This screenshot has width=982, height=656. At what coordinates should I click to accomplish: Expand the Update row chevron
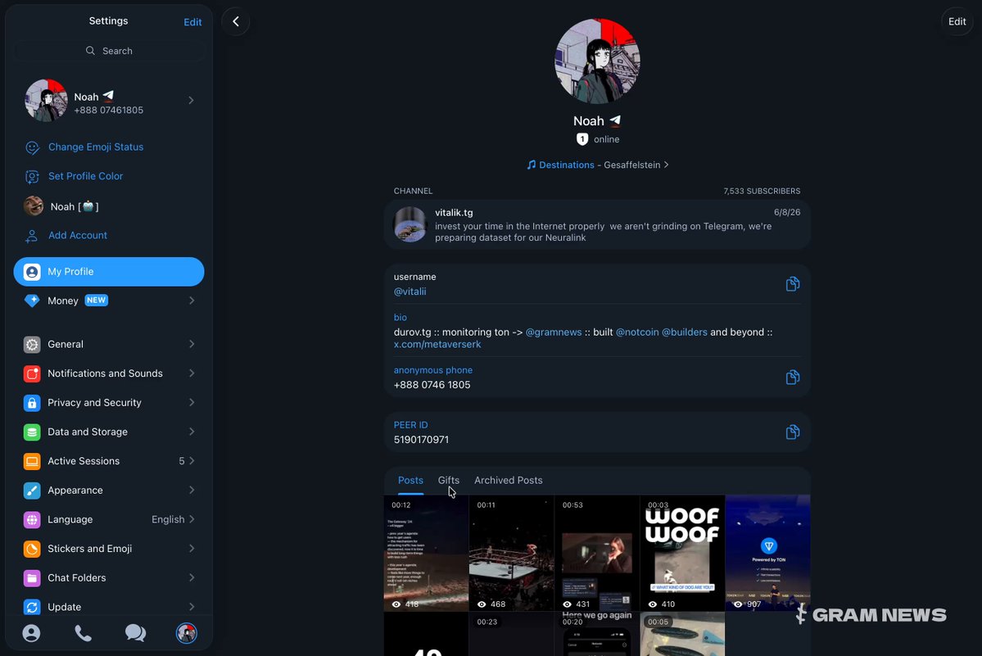pyautogui.click(x=192, y=607)
